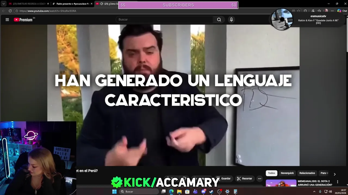Click the YouTube search magnifier button
Viewport: 348px width, 195px height.
click(x=219, y=19)
